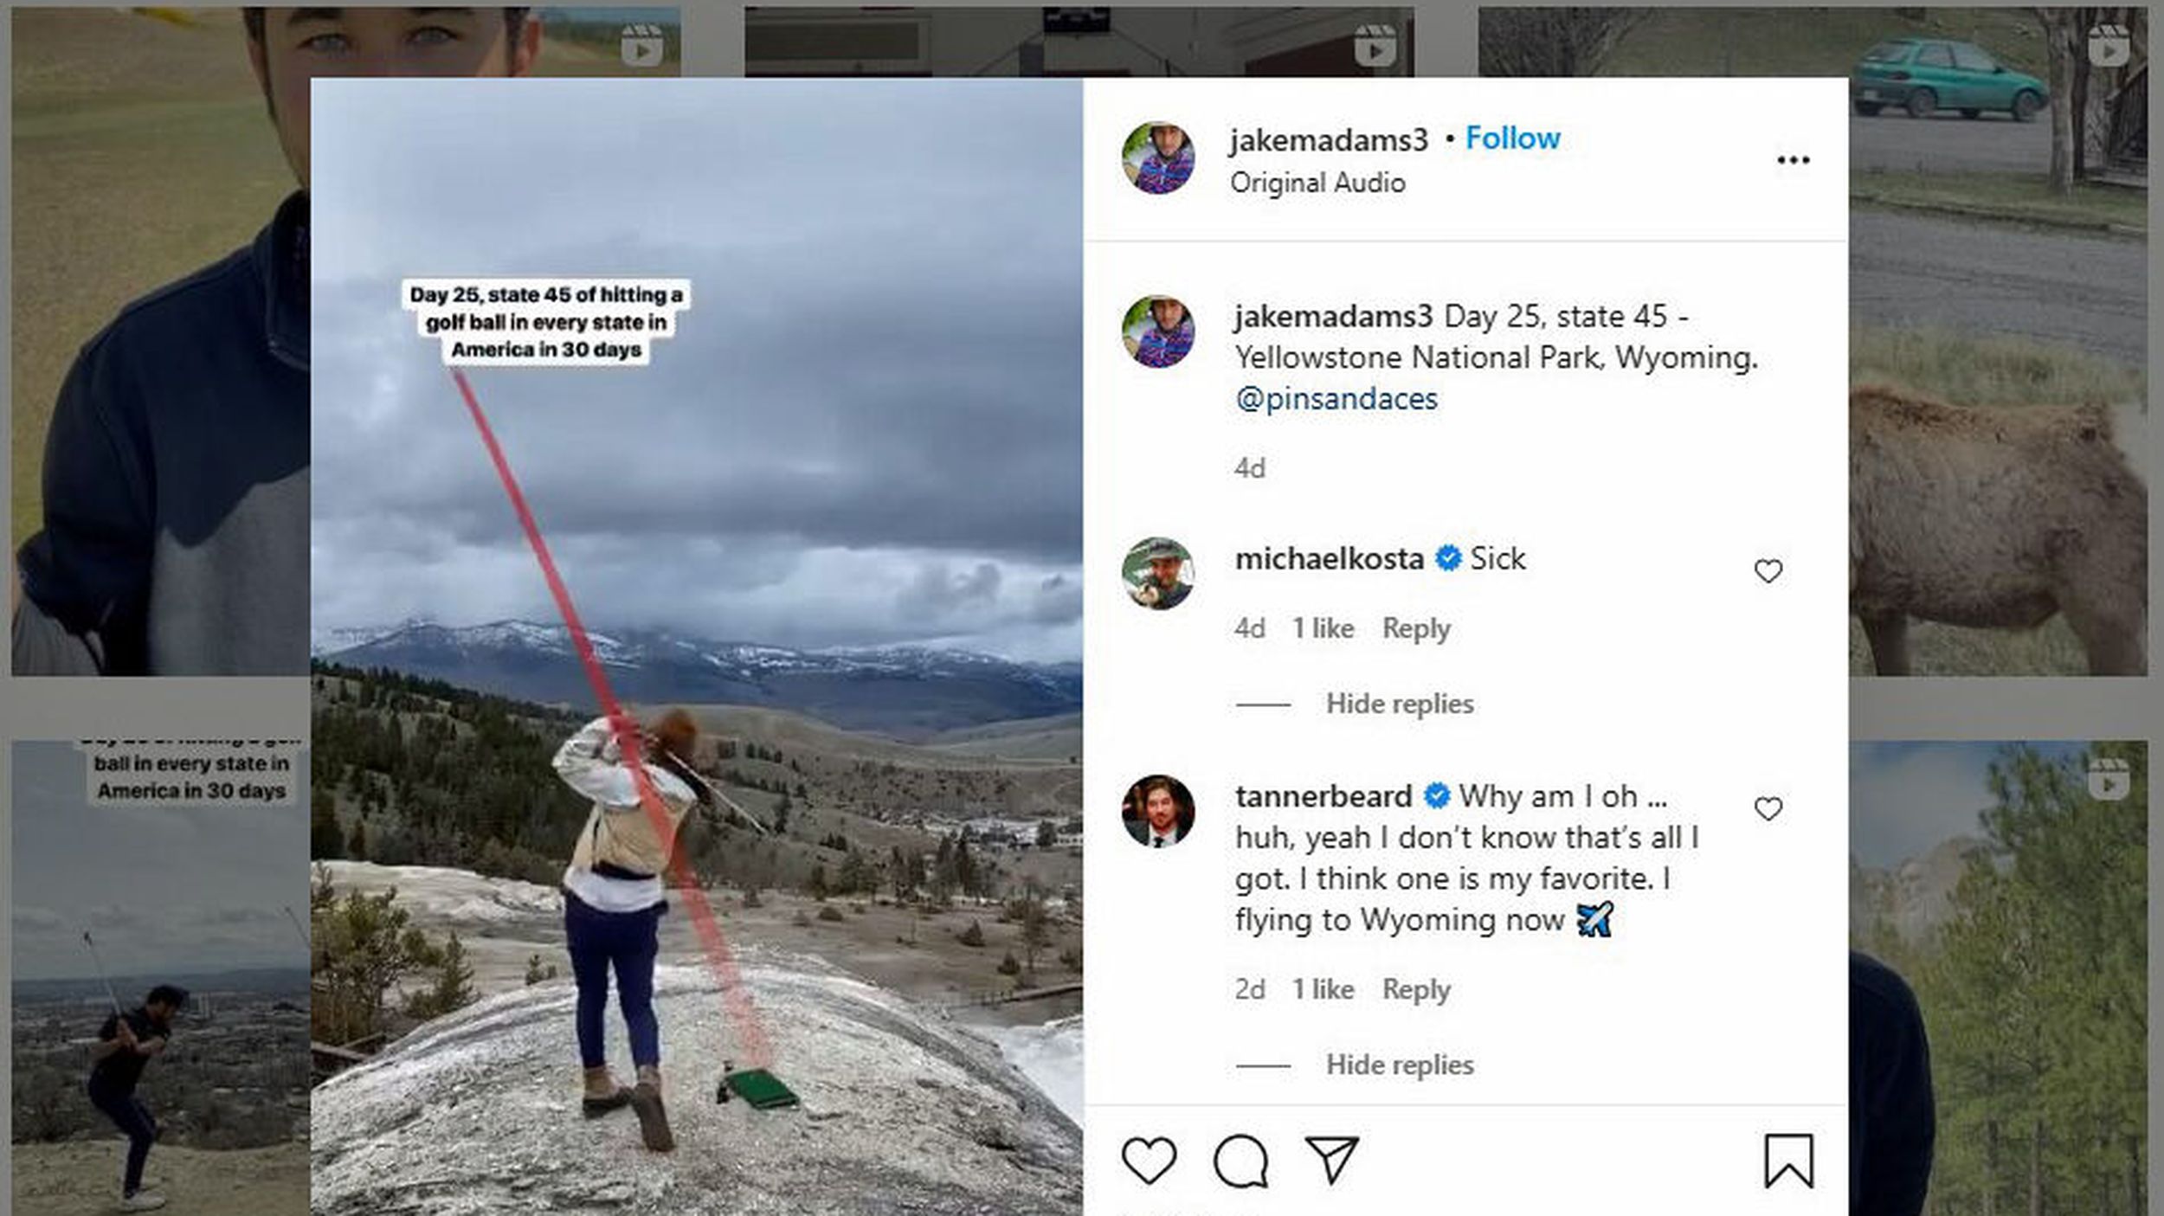Reply to tannerbeard's comment

click(x=1415, y=989)
